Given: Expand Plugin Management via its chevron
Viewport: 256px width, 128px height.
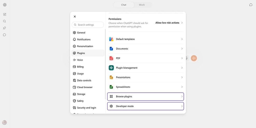Looking at the screenshot, I should coord(182,68).
